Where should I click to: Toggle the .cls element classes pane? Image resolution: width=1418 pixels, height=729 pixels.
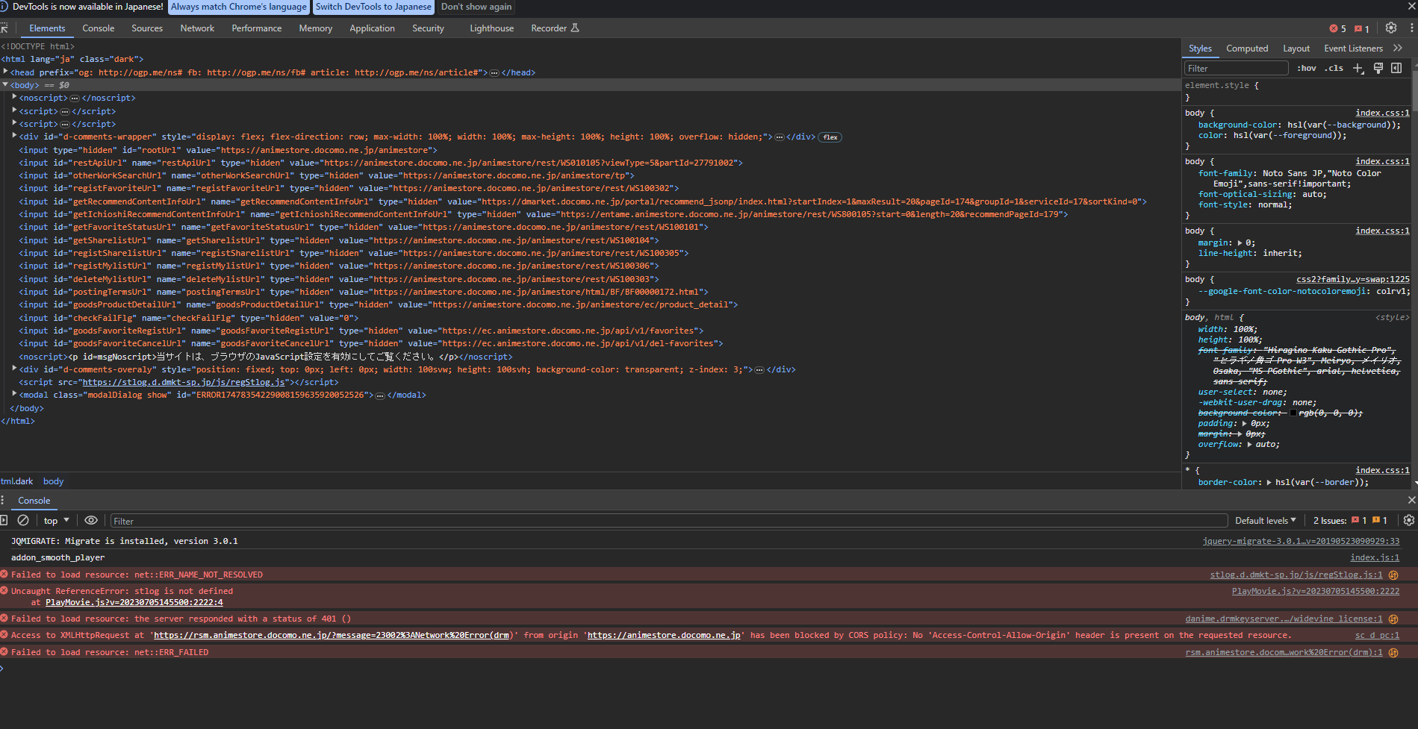coord(1334,68)
